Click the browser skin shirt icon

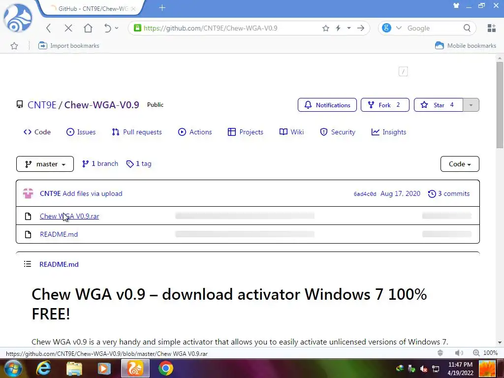(x=456, y=5)
